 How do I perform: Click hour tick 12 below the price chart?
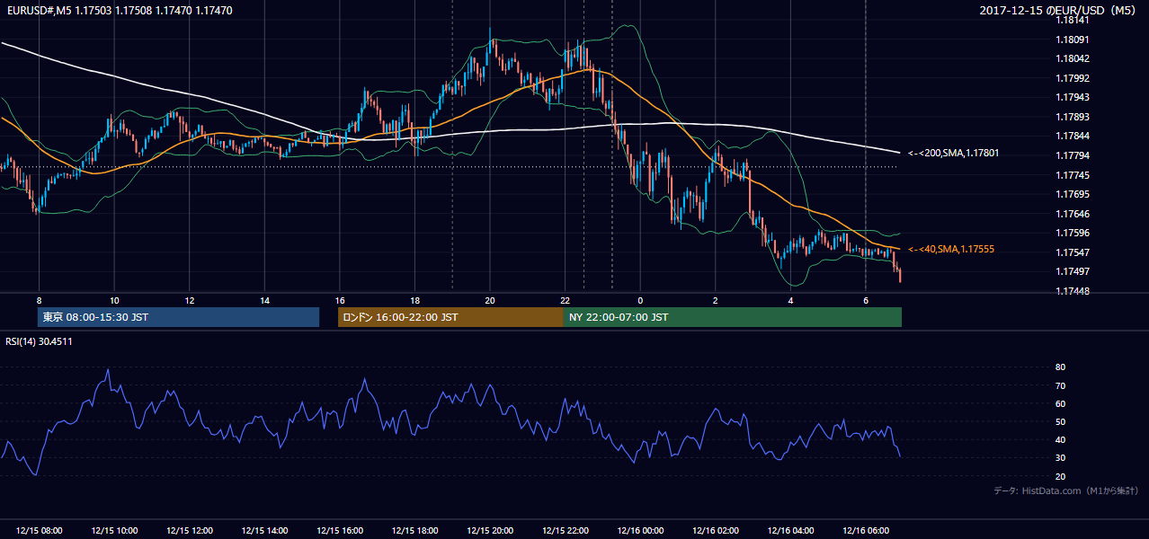(x=190, y=300)
